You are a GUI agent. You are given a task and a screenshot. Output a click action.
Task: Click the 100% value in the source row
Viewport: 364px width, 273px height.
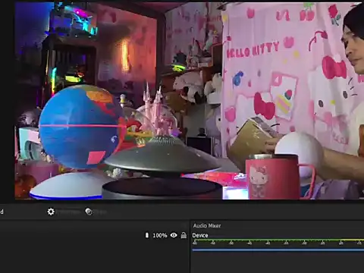(160, 235)
